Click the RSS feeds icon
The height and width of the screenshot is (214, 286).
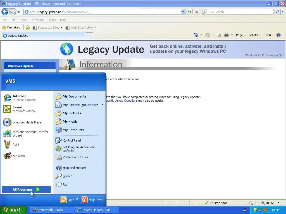tap(208, 35)
